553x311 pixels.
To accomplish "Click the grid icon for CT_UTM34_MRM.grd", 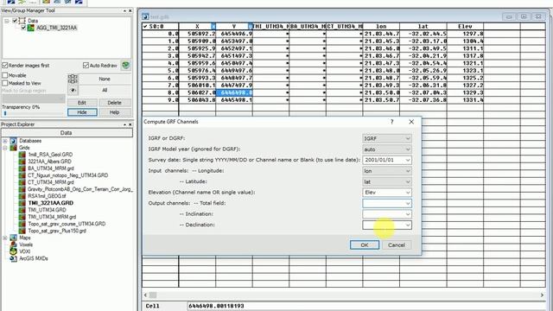I will pyautogui.click(x=22, y=182).
